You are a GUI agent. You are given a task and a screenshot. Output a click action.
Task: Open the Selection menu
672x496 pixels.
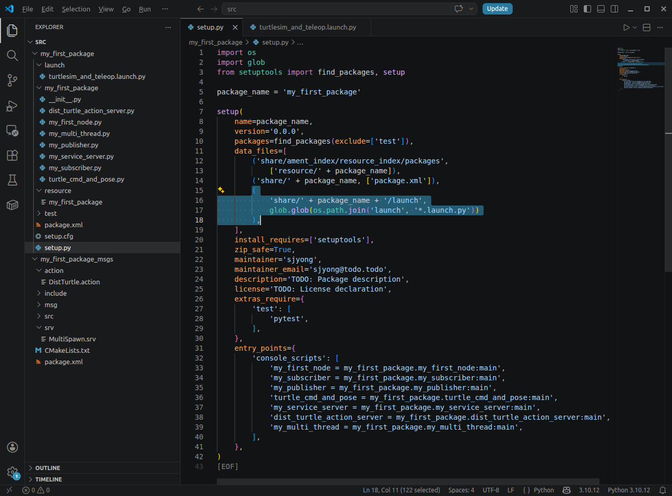(x=76, y=9)
